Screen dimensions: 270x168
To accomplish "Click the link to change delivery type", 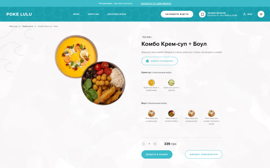I will click(x=156, y=3).
